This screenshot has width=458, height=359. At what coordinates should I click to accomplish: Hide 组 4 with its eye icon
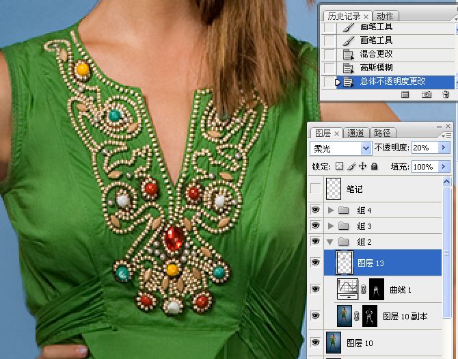tap(315, 209)
